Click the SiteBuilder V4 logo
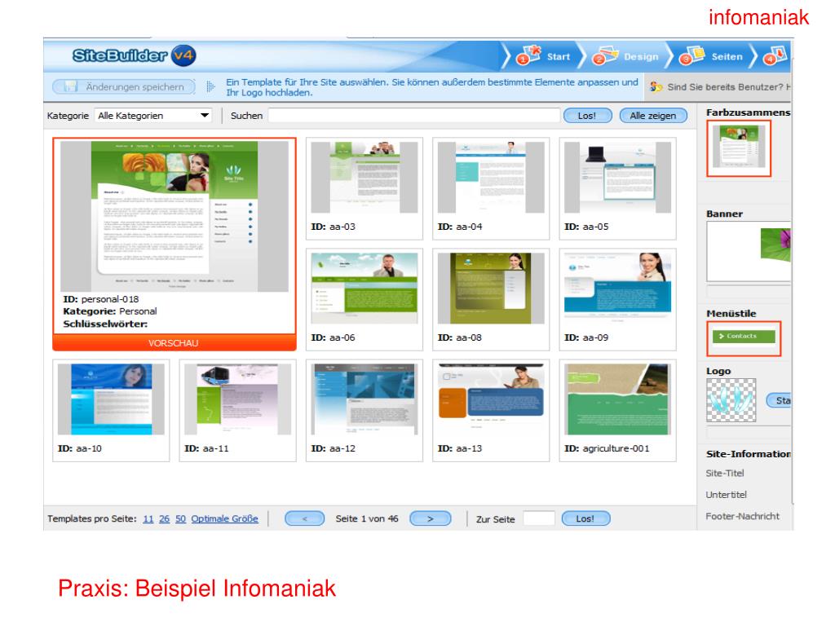This screenshot has height=626, width=835. 135,55
